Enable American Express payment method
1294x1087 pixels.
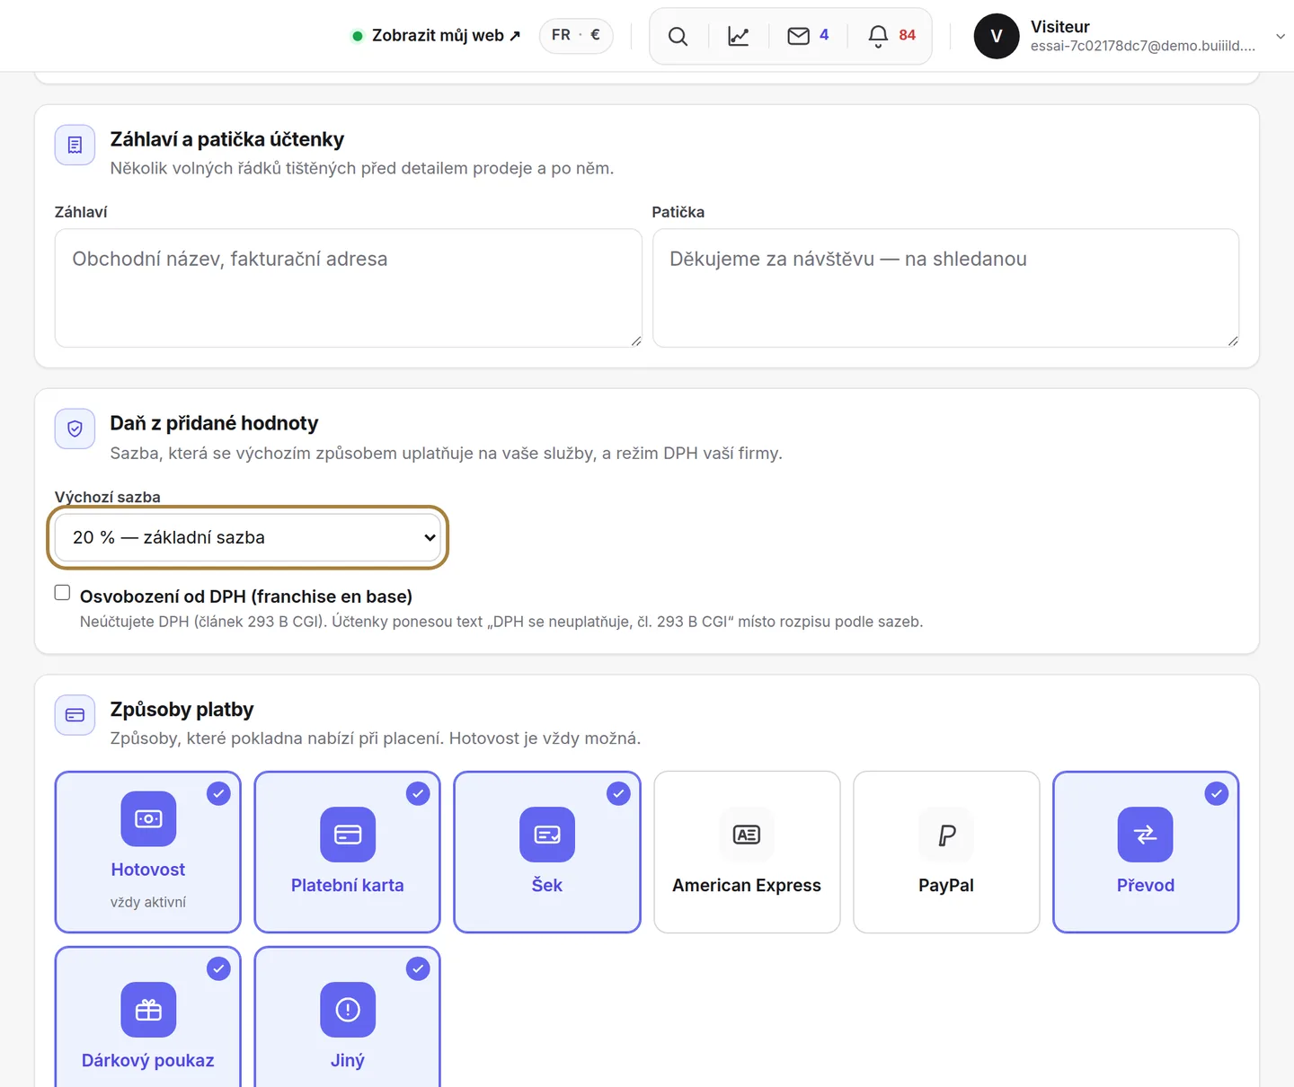(747, 852)
